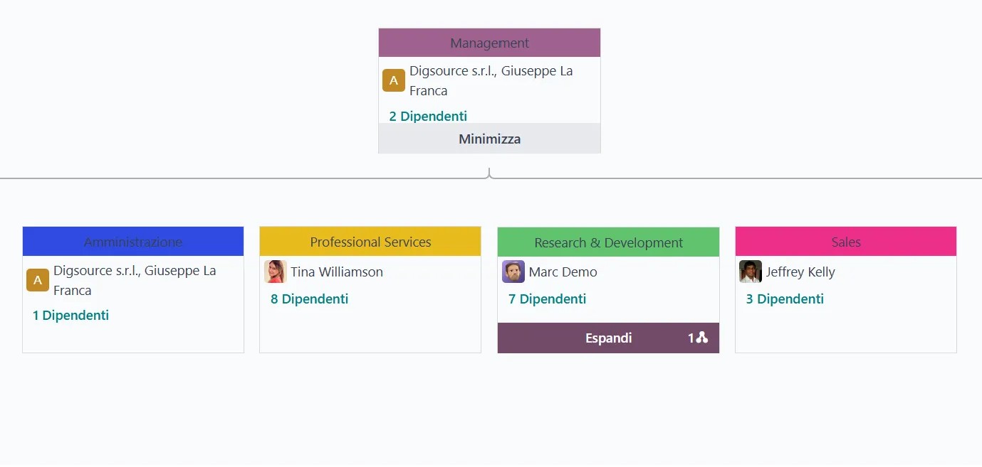Select the blue Amministrazione header
This screenshot has width=982, height=467.
(x=133, y=242)
